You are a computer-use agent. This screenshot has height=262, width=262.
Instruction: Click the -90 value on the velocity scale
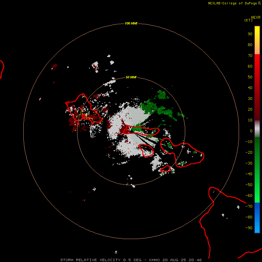[249, 228]
